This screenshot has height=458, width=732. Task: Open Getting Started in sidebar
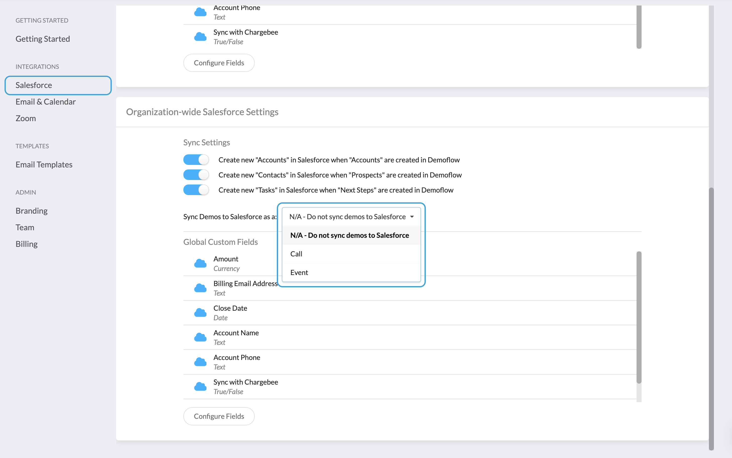pos(43,39)
